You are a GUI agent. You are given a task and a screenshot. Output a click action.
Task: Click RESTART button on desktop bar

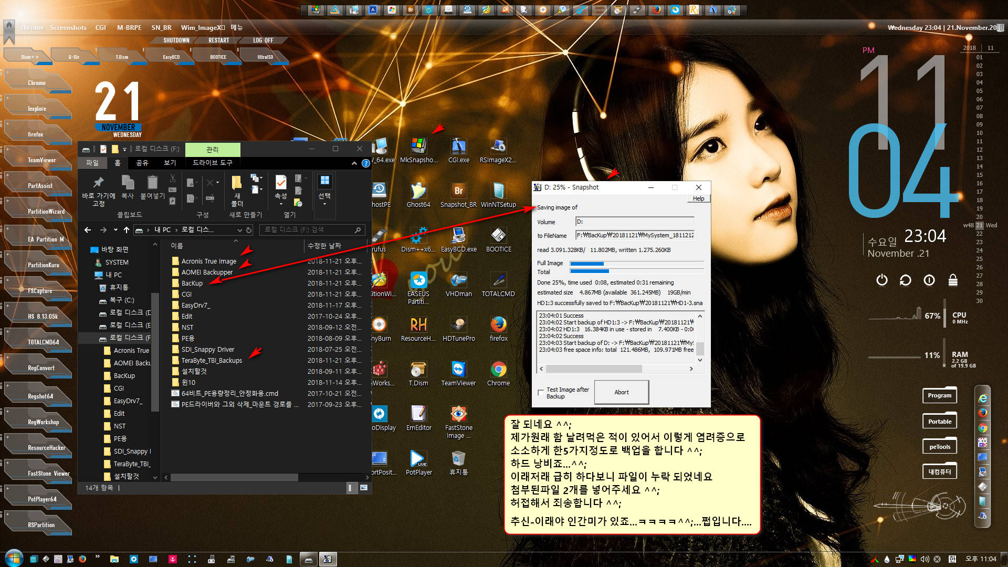tap(219, 40)
